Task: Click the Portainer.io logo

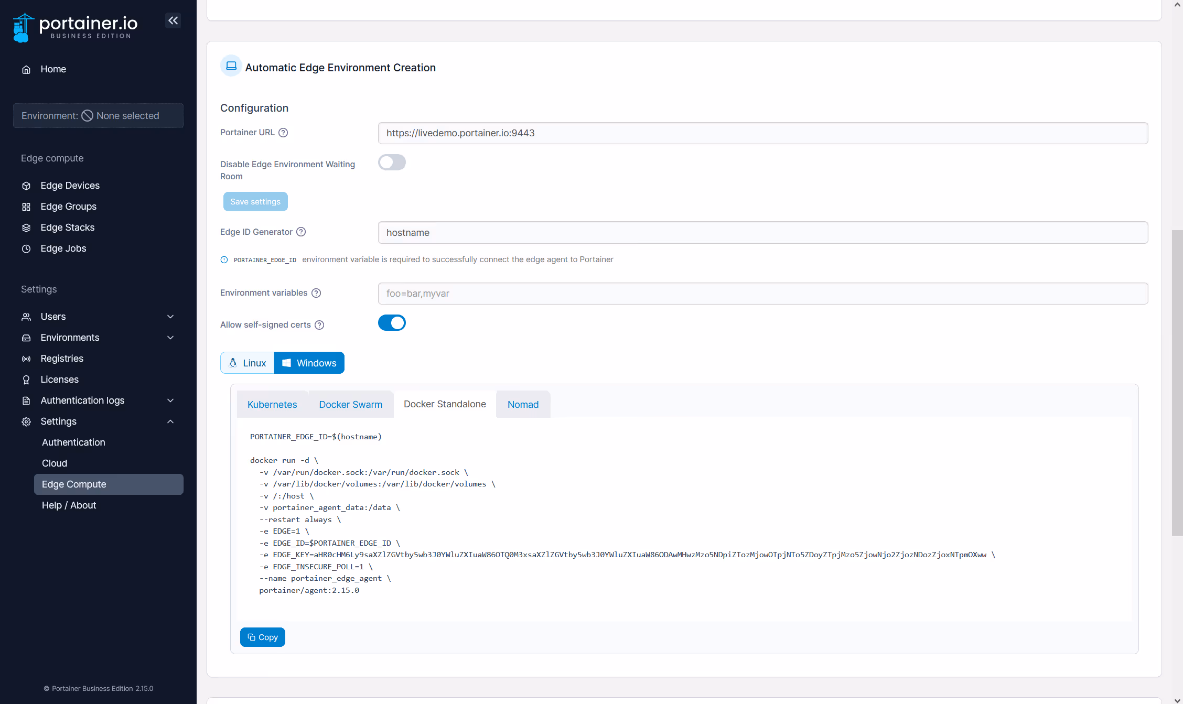Action: [x=75, y=27]
